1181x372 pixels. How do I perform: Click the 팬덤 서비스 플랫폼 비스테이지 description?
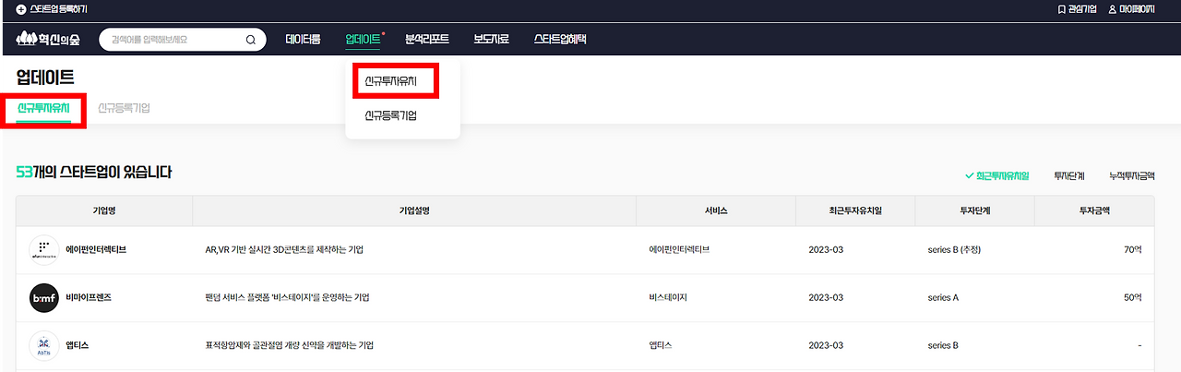[287, 297]
